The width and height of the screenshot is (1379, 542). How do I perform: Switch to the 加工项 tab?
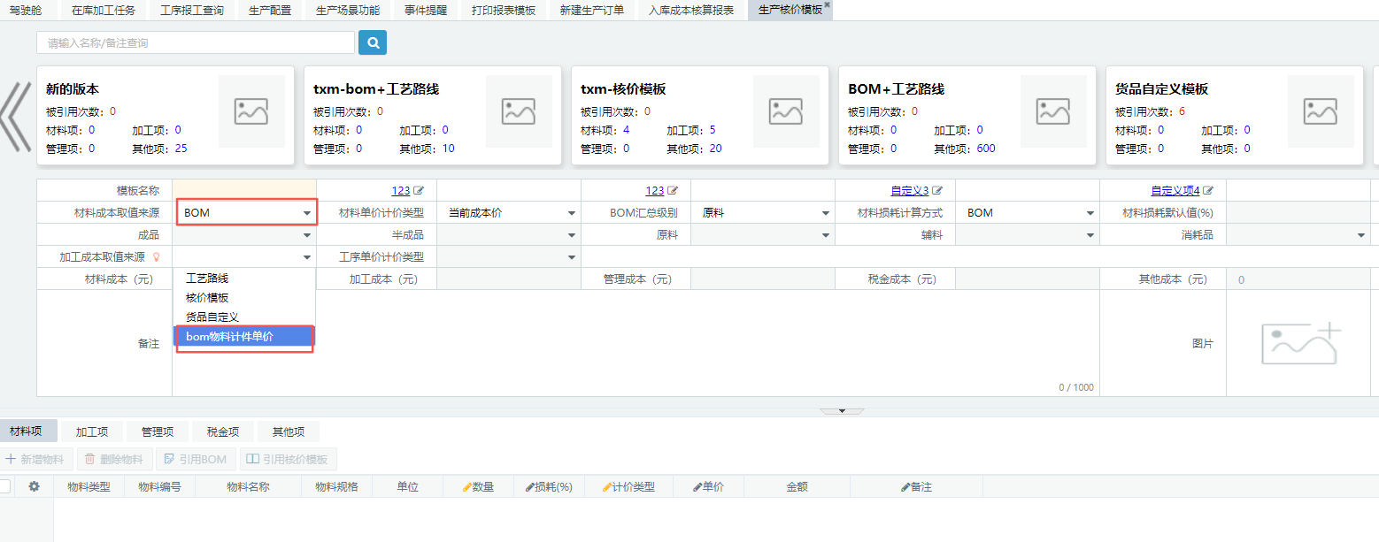point(92,431)
